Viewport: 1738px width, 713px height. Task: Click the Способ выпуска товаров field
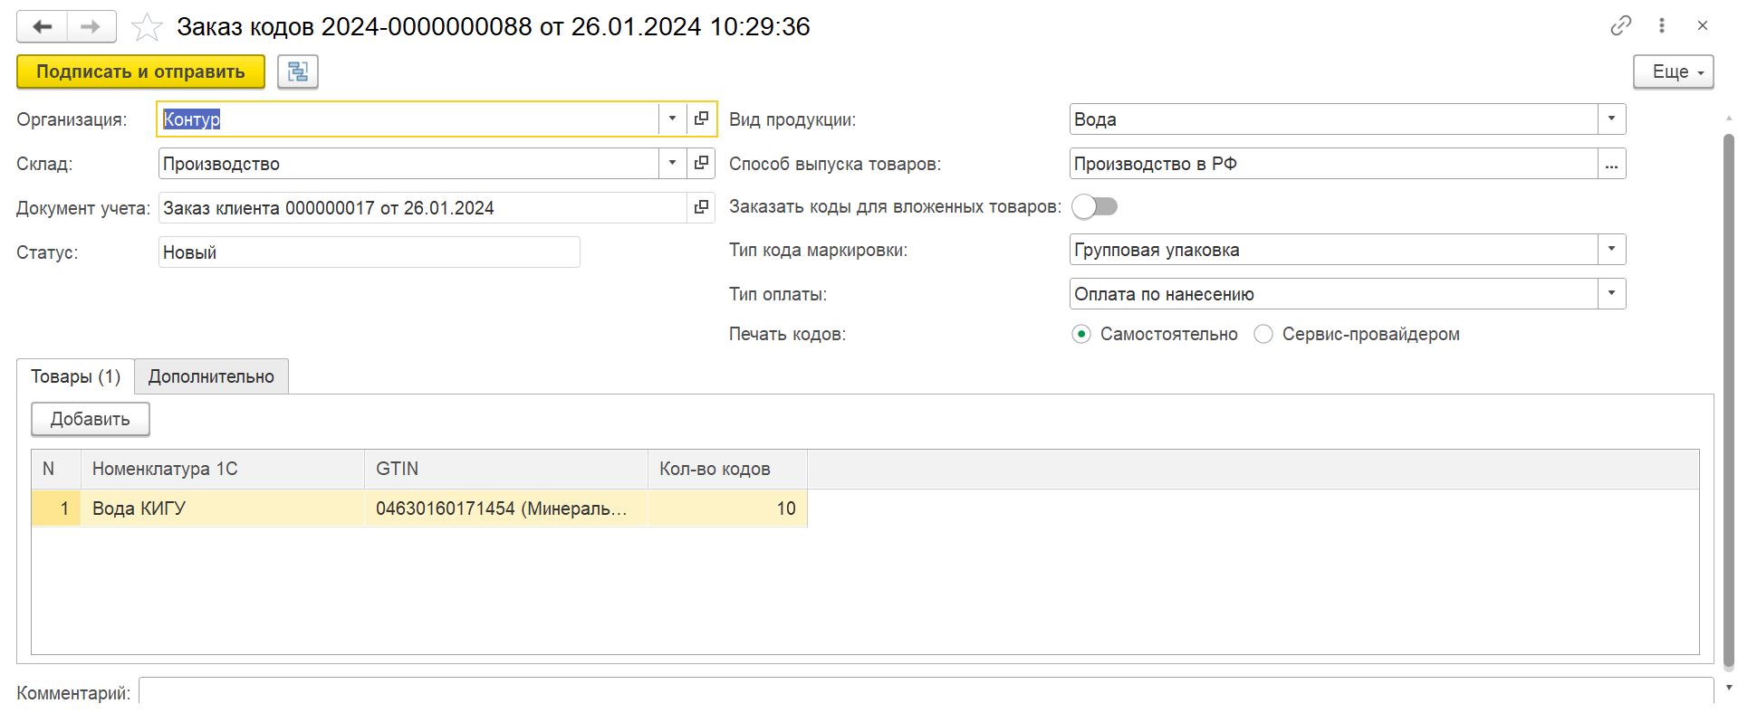(x=1333, y=164)
